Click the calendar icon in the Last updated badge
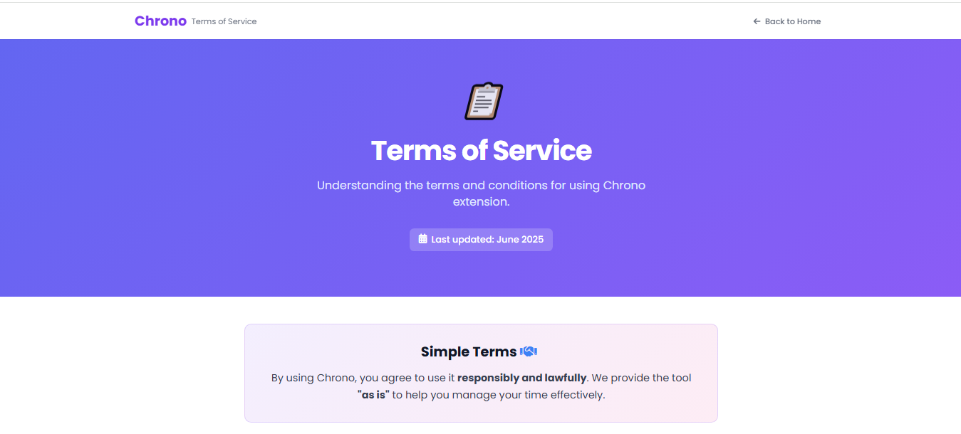Screen dimensions: 961x434 [x=422, y=239]
